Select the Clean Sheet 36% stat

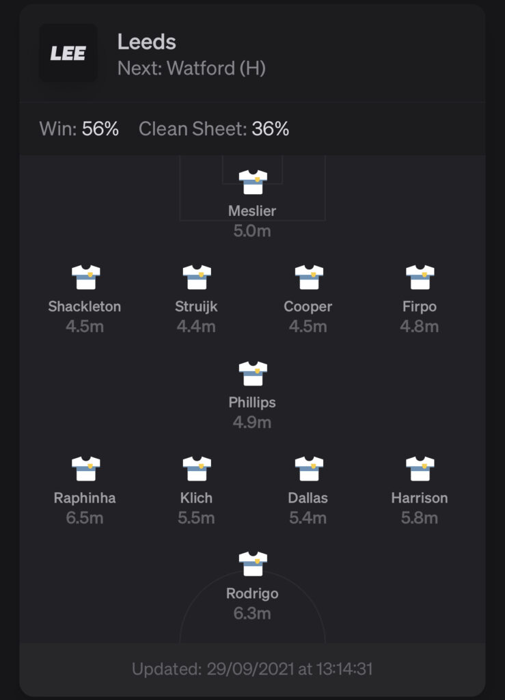(214, 129)
